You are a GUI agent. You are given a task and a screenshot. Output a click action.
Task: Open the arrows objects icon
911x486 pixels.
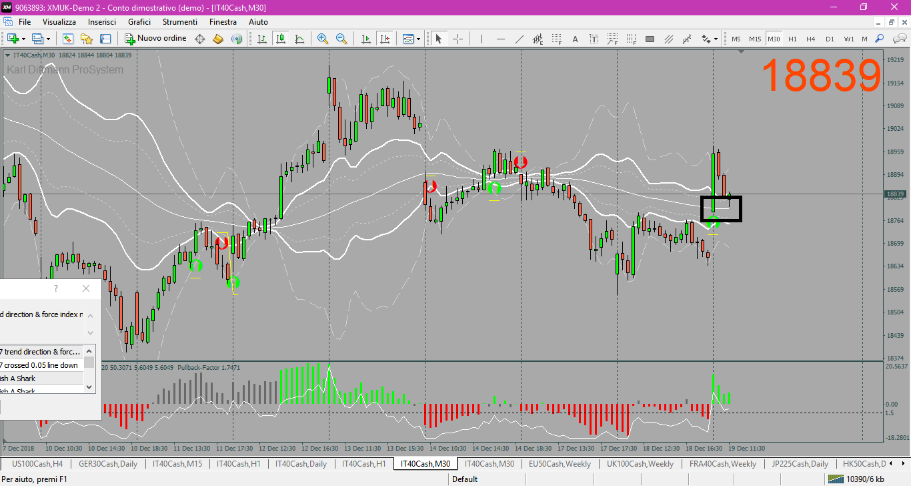click(x=705, y=39)
